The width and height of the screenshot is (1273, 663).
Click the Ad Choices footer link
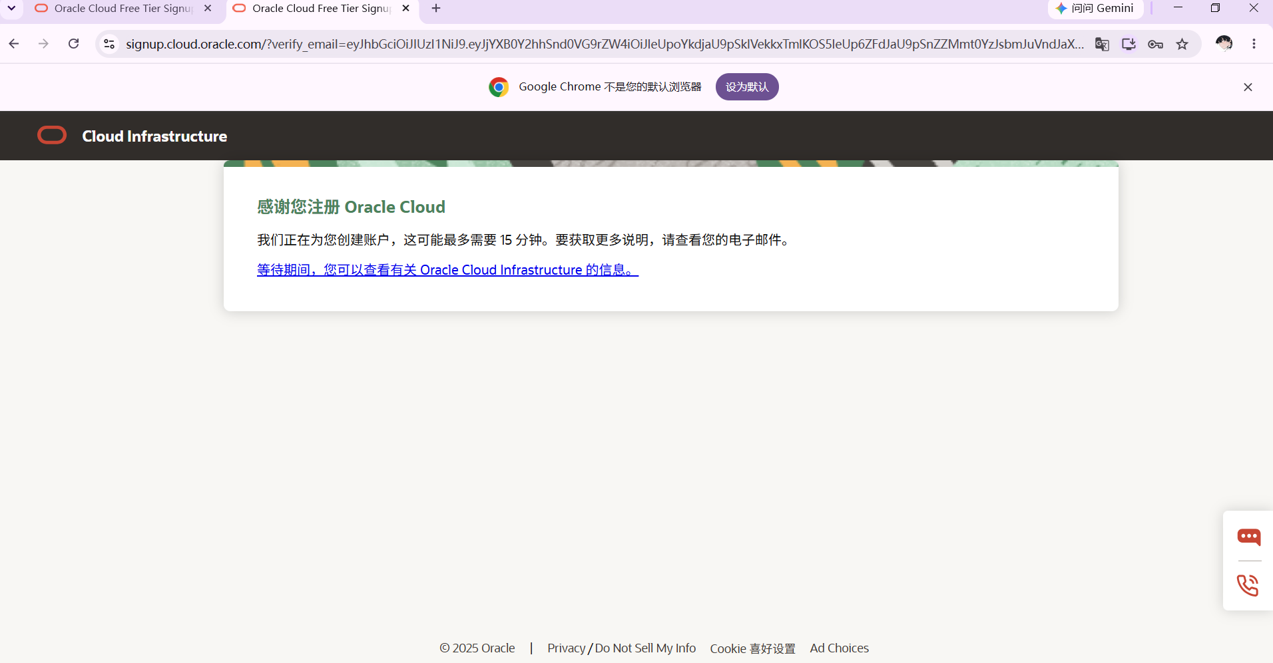coord(839,648)
